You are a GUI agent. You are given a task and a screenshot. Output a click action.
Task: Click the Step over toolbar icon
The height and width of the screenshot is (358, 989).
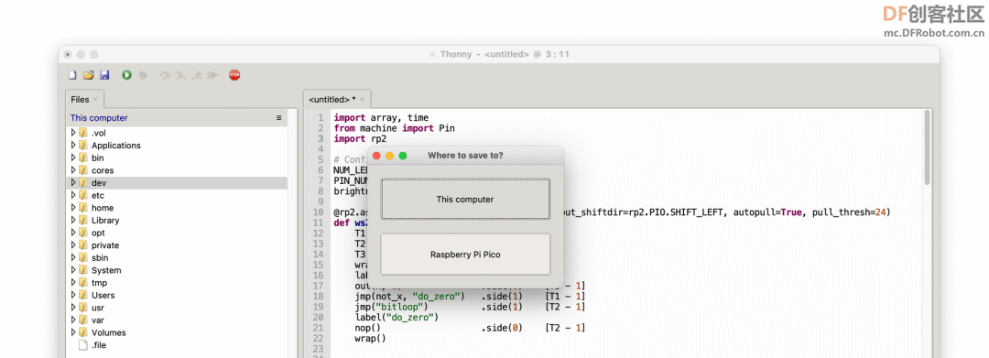(165, 75)
